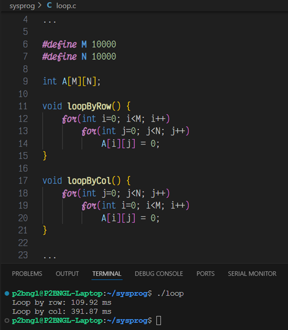Click line number 17 in the gutter

tap(23, 181)
